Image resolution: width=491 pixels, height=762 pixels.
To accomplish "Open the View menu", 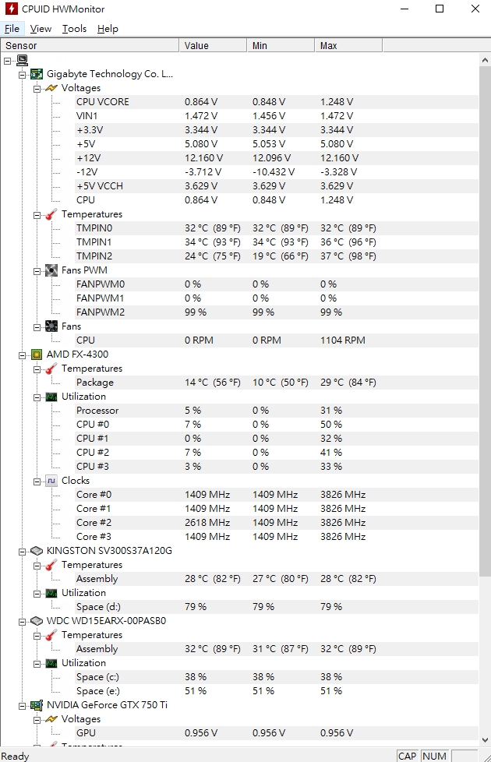I will (x=41, y=29).
